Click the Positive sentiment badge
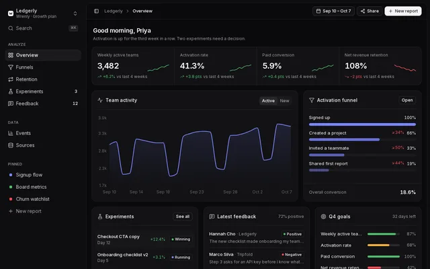 [293, 234]
